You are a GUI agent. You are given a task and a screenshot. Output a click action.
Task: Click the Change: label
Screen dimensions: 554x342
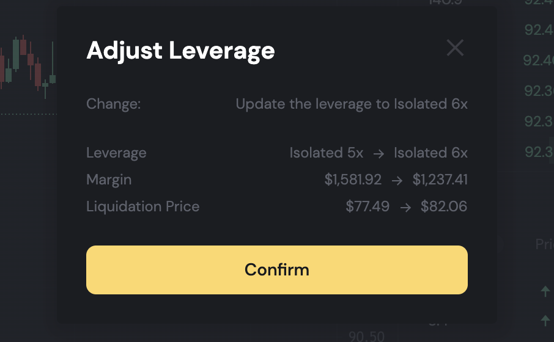tap(114, 104)
